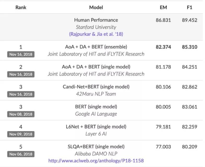Click the Nov 06, 2018 date badge
Viewport: 205px width, 167px height.
21,154
